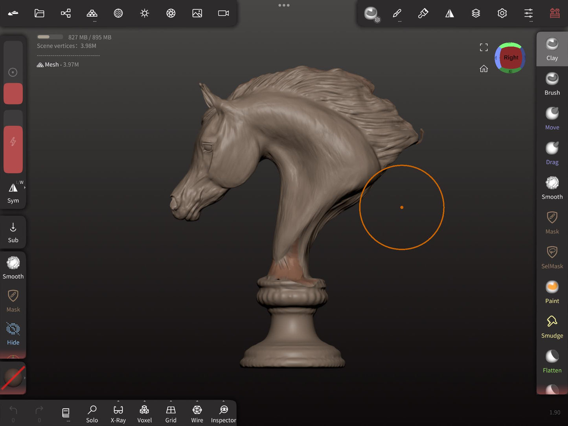Select the Clay sculpting tool
Viewport: 568px width, 426px height.
pos(552,49)
